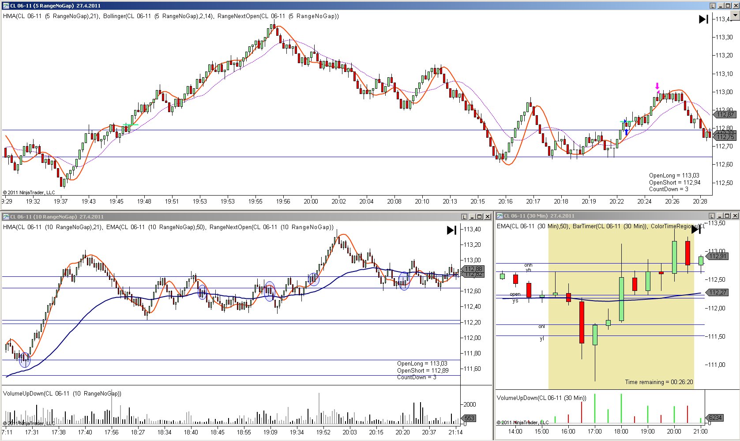
Task: Click 113,00 price label on top chart scale
Action: [x=724, y=92]
